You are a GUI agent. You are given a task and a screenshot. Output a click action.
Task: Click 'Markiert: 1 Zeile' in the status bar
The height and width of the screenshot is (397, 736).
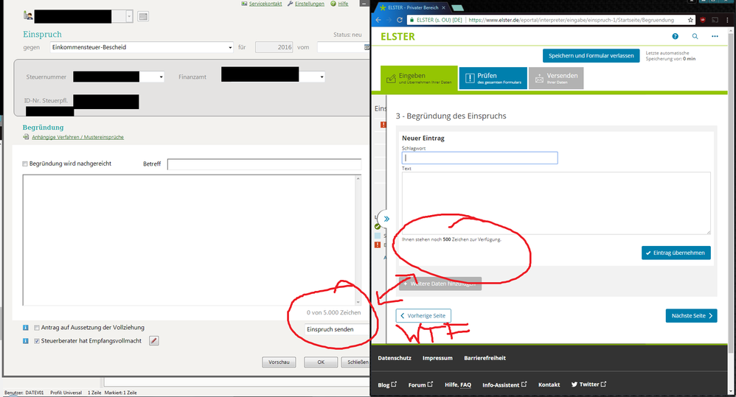[121, 393]
